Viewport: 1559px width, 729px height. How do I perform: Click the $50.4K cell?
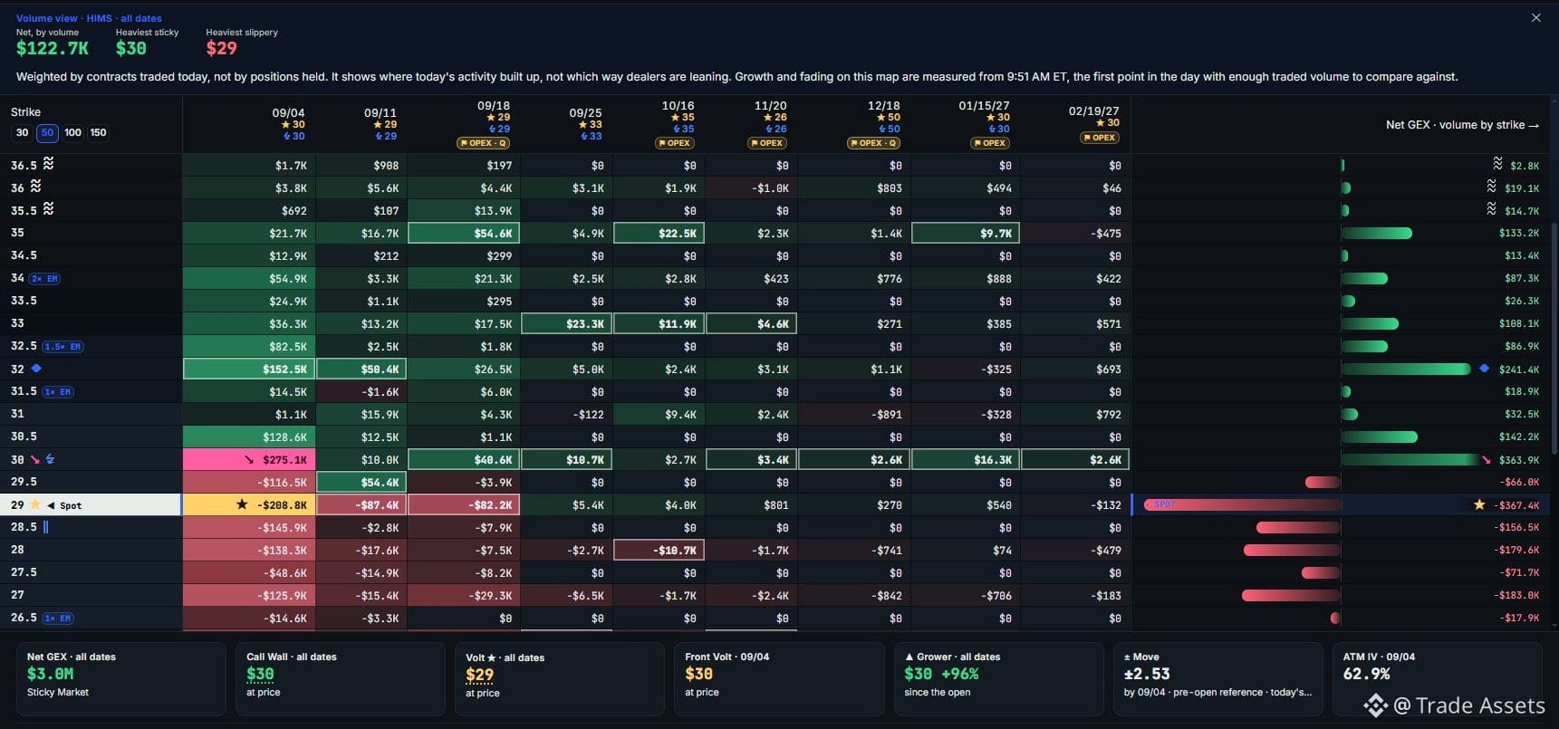click(361, 369)
